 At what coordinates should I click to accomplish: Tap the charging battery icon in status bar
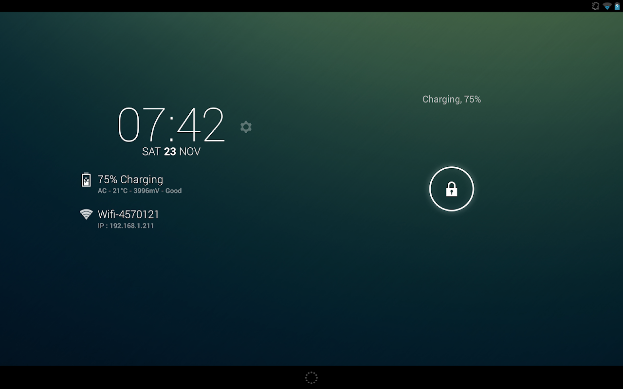(x=617, y=6)
